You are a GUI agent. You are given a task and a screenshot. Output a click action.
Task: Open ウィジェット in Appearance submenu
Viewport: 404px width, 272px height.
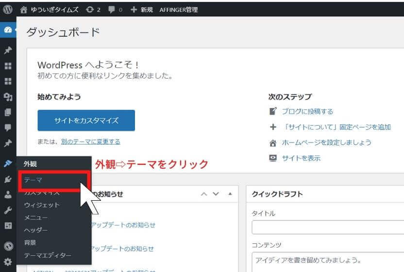point(42,205)
